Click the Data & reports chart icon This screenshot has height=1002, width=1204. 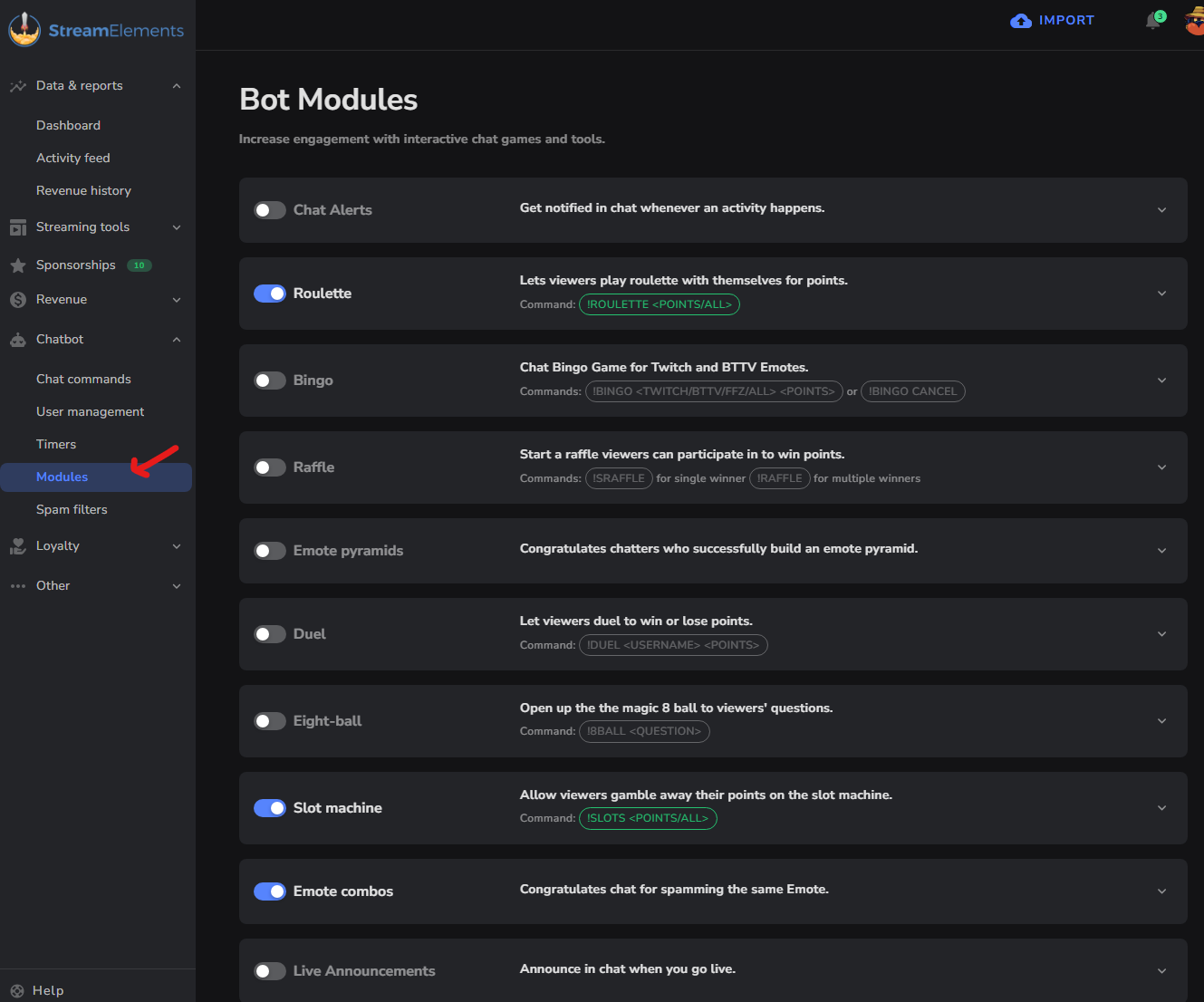pyautogui.click(x=17, y=86)
